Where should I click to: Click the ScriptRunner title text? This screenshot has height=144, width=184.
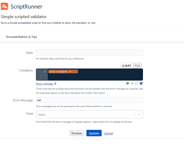tap(26, 7)
